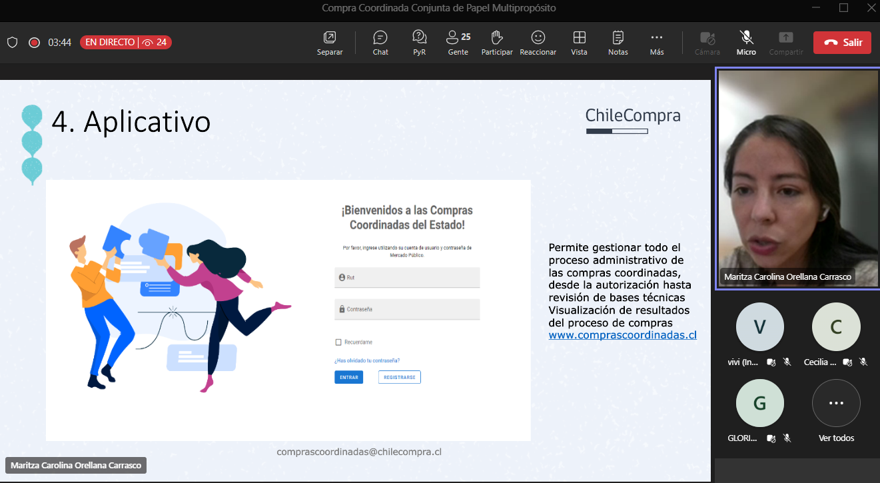The height and width of the screenshot is (483, 880).
Task: Click the camera-off icon beside vivi
Action: pyautogui.click(x=771, y=362)
